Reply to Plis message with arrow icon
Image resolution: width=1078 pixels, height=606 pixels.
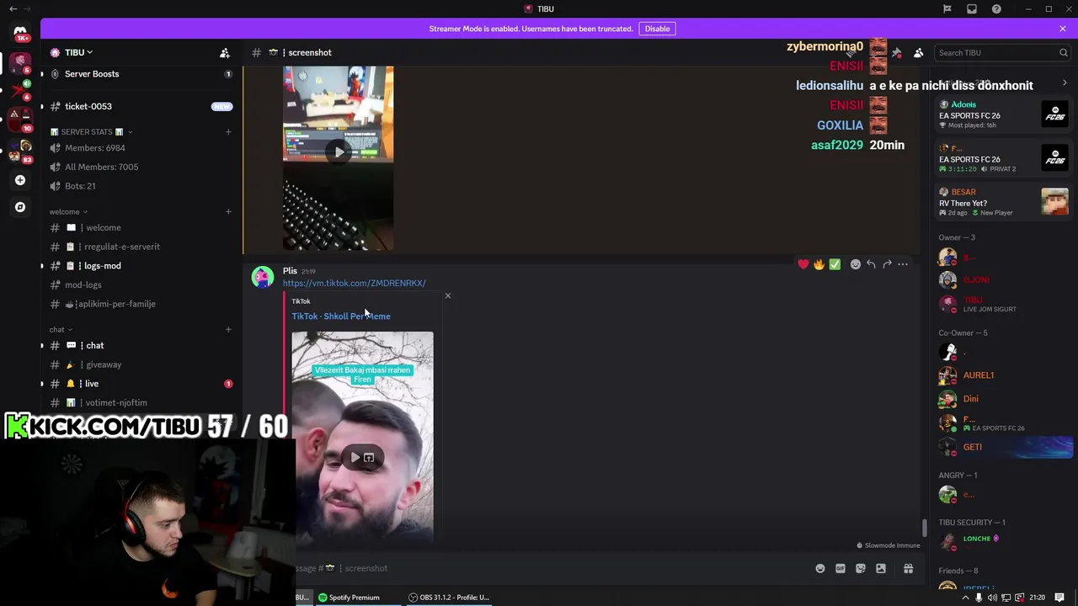click(872, 264)
